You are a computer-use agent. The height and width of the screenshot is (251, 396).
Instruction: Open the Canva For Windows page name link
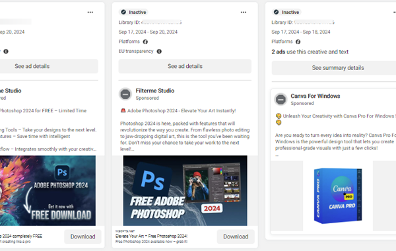click(x=315, y=96)
